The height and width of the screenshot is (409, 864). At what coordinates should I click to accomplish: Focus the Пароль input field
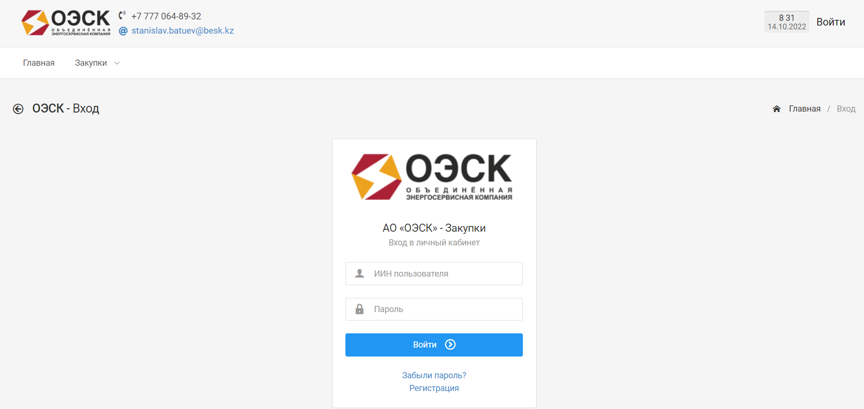click(x=434, y=309)
